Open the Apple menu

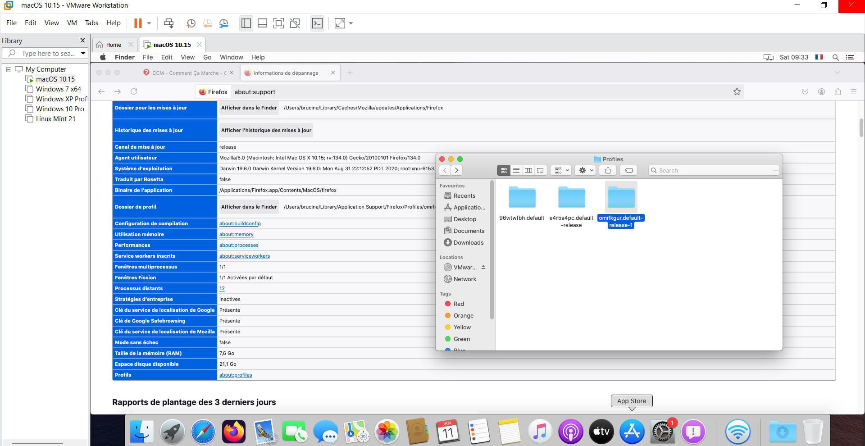tap(103, 57)
